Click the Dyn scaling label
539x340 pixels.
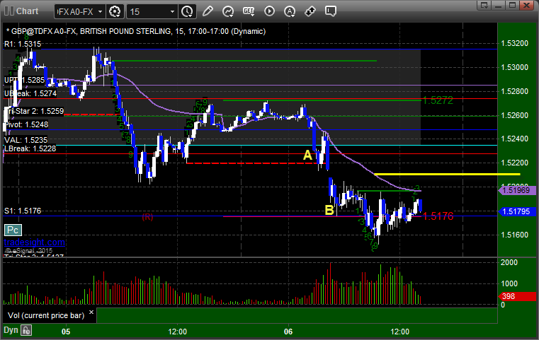(11, 330)
